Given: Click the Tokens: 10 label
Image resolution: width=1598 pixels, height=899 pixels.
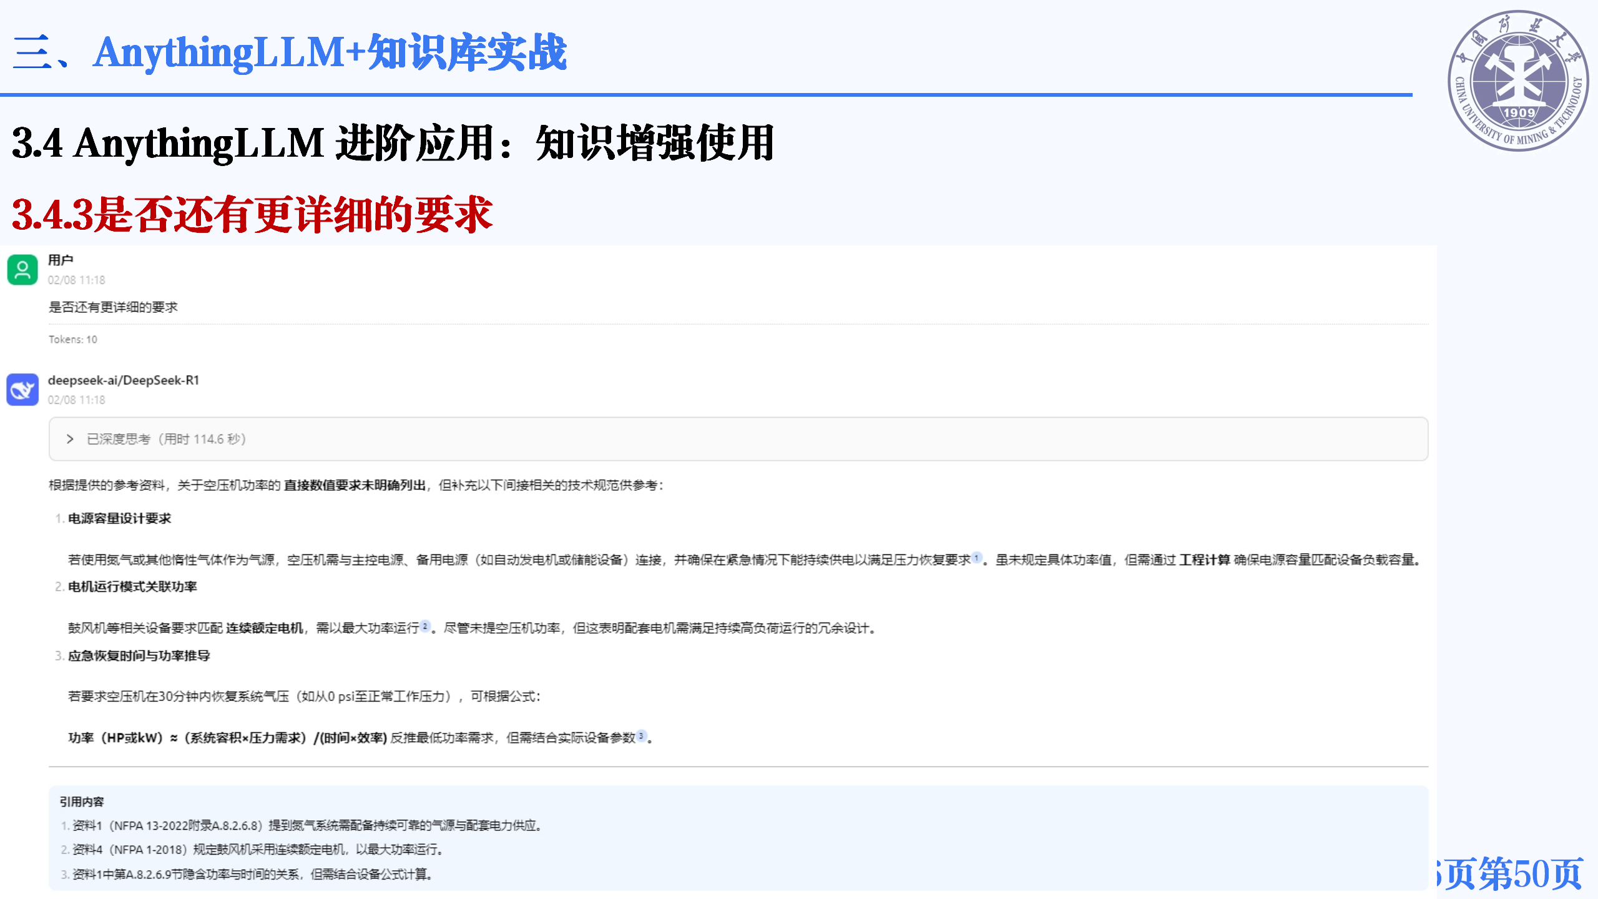Looking at the screenshot, I should click(73, 340).
